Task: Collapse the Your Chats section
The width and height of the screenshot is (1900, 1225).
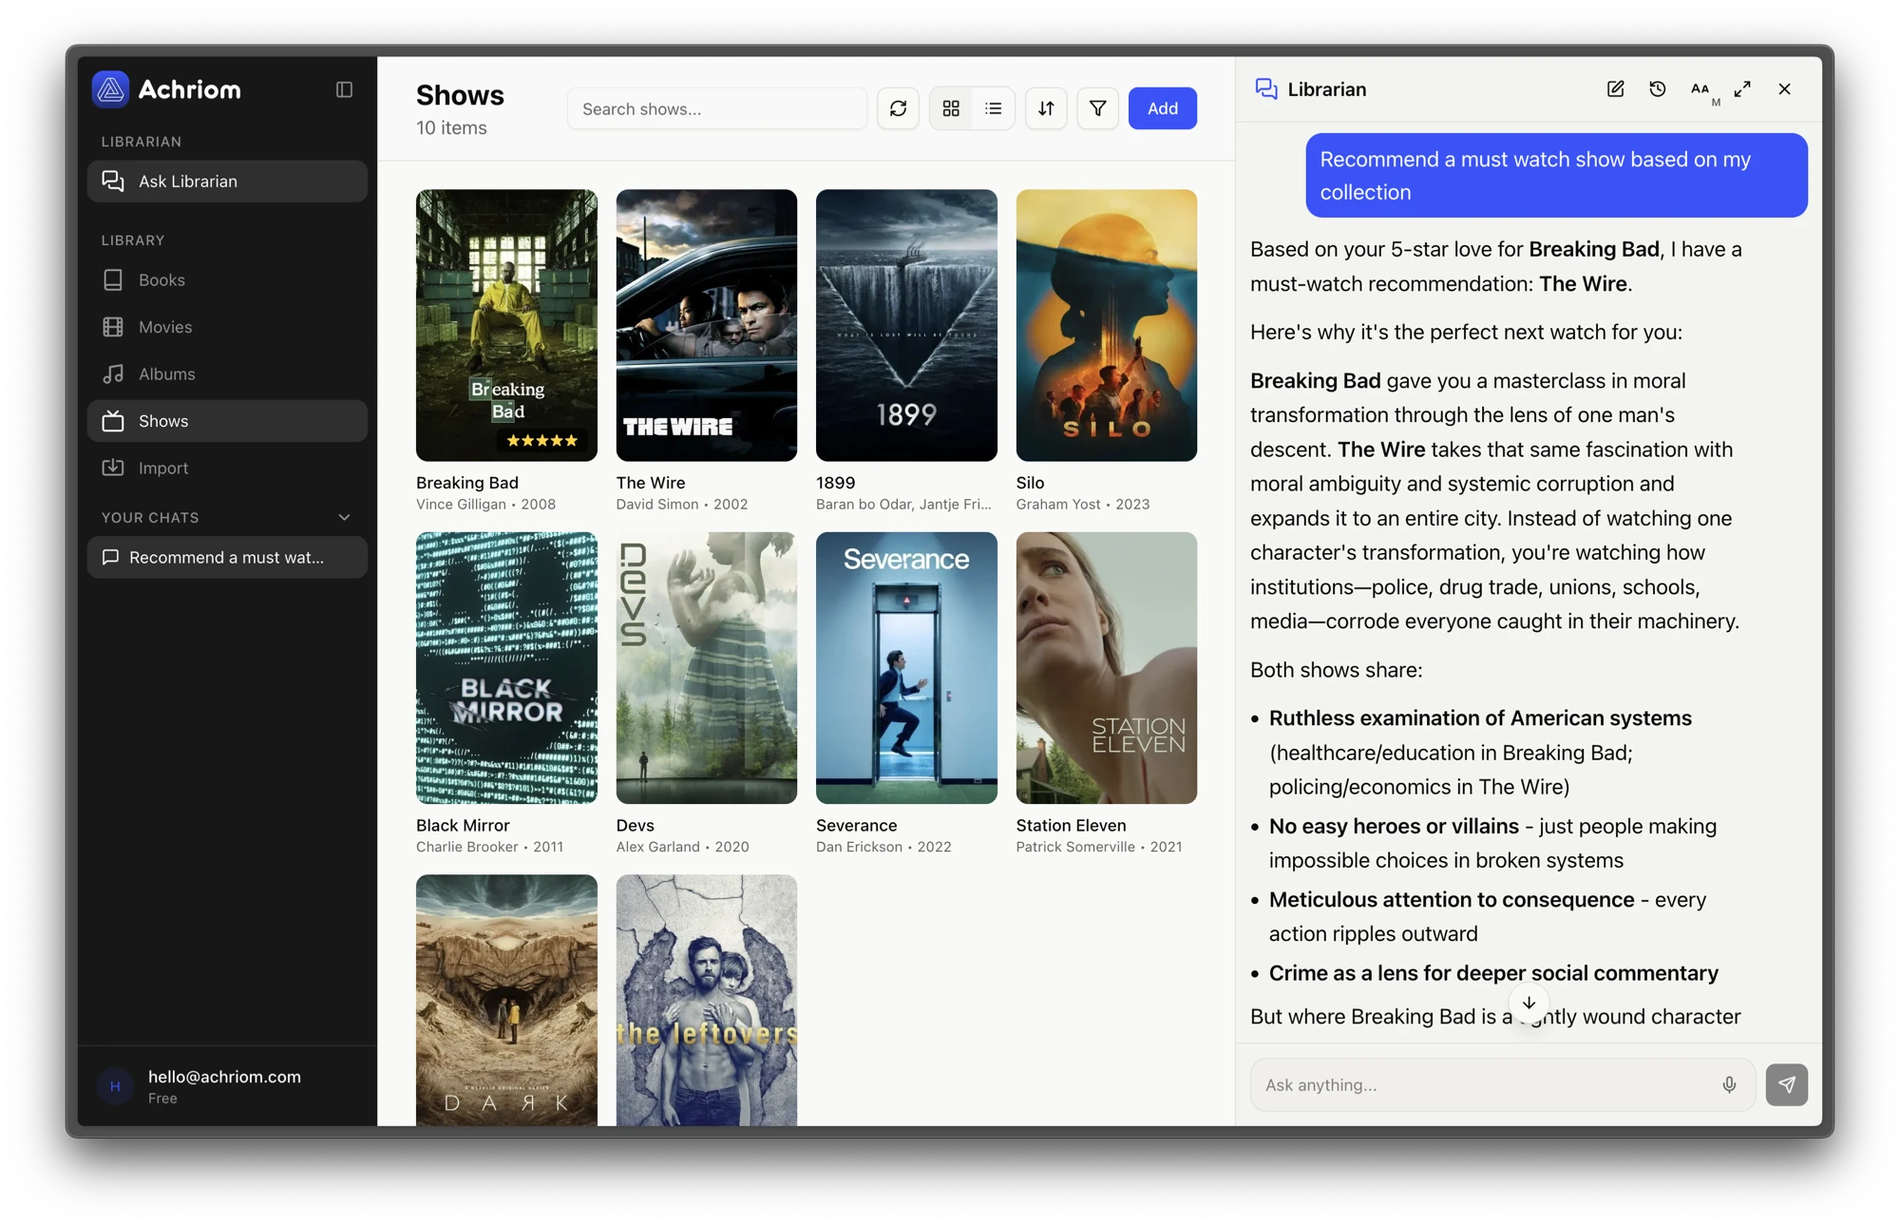Action: 344,518
